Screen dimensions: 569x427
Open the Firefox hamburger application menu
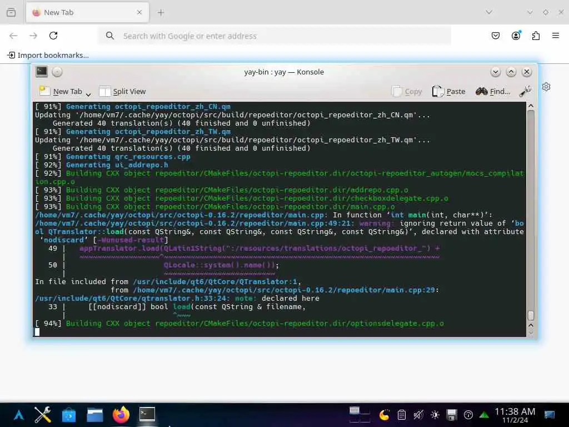[556, 36]
